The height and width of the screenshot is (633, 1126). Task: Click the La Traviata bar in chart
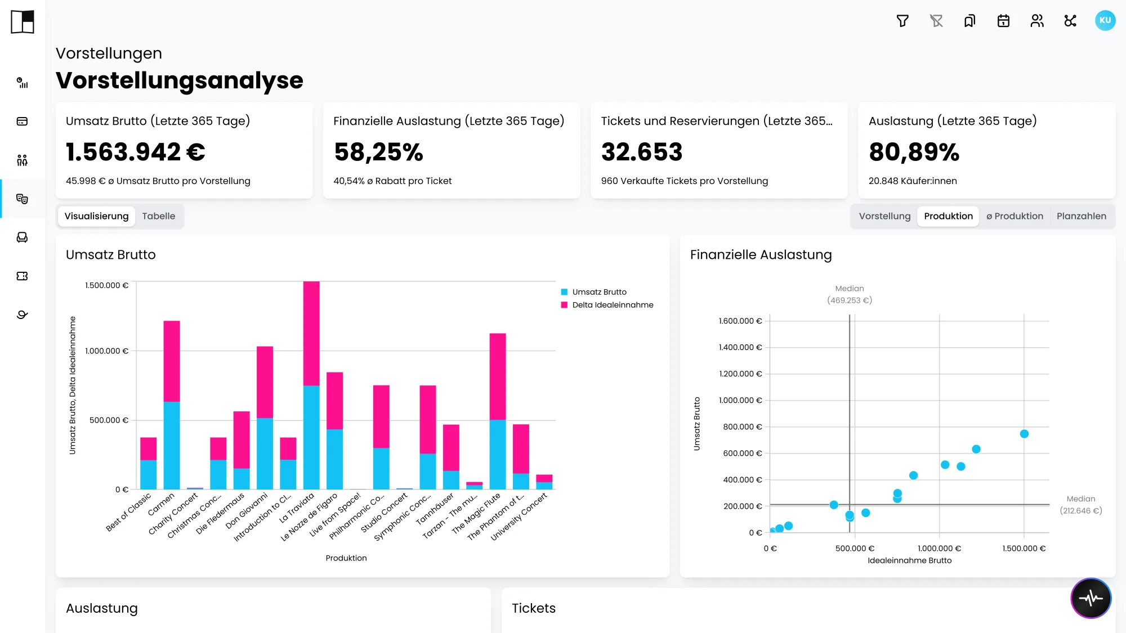click(x=311, y=385)
